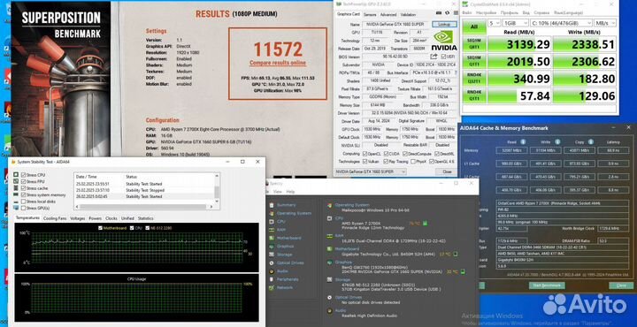Click the NVIDIA logo in GPU-Z
The image size is (637, 327).
444,41
